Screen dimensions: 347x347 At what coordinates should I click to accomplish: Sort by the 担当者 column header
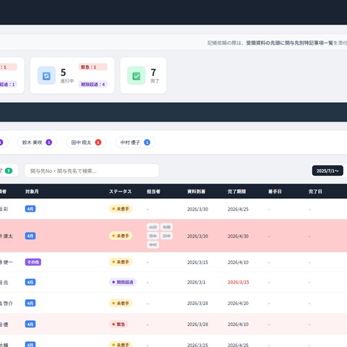pyautogui.click(x=153, y=192)
